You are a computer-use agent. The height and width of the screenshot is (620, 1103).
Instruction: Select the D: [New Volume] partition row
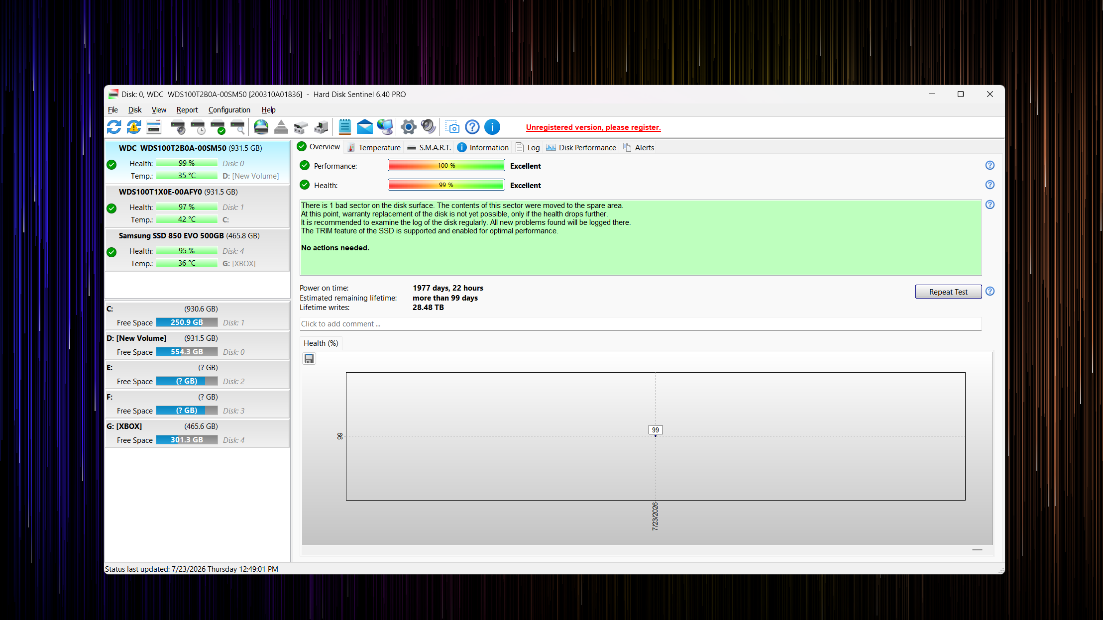197,345
